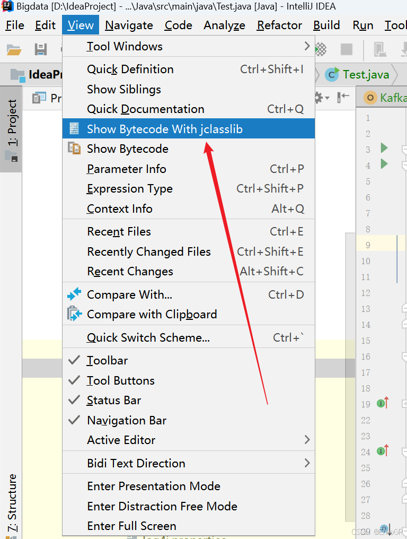Click the stop square toolbar icon
Viewport: 407px width, 539px height.
point(346,49)
